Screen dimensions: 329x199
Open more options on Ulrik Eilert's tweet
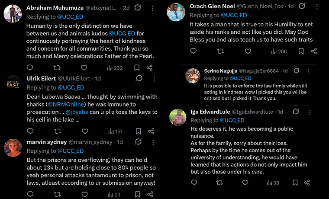point(152,78)
